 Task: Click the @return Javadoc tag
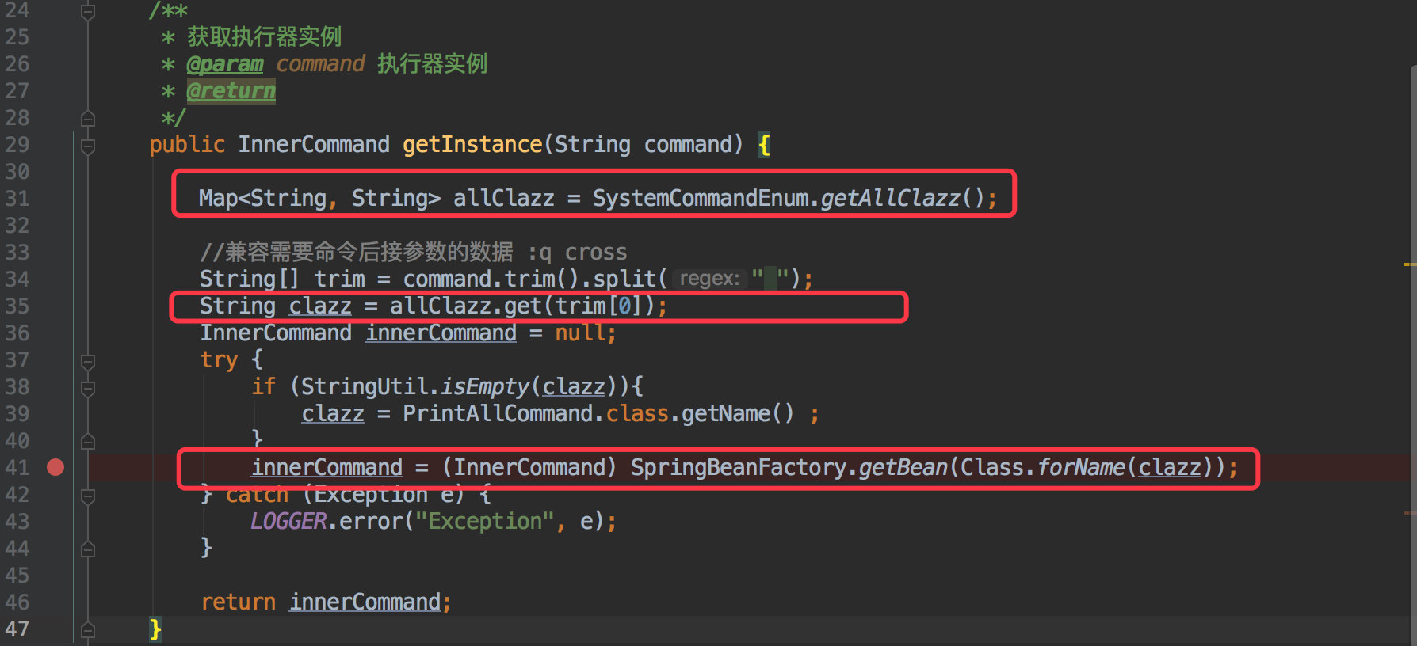point(231,91)
